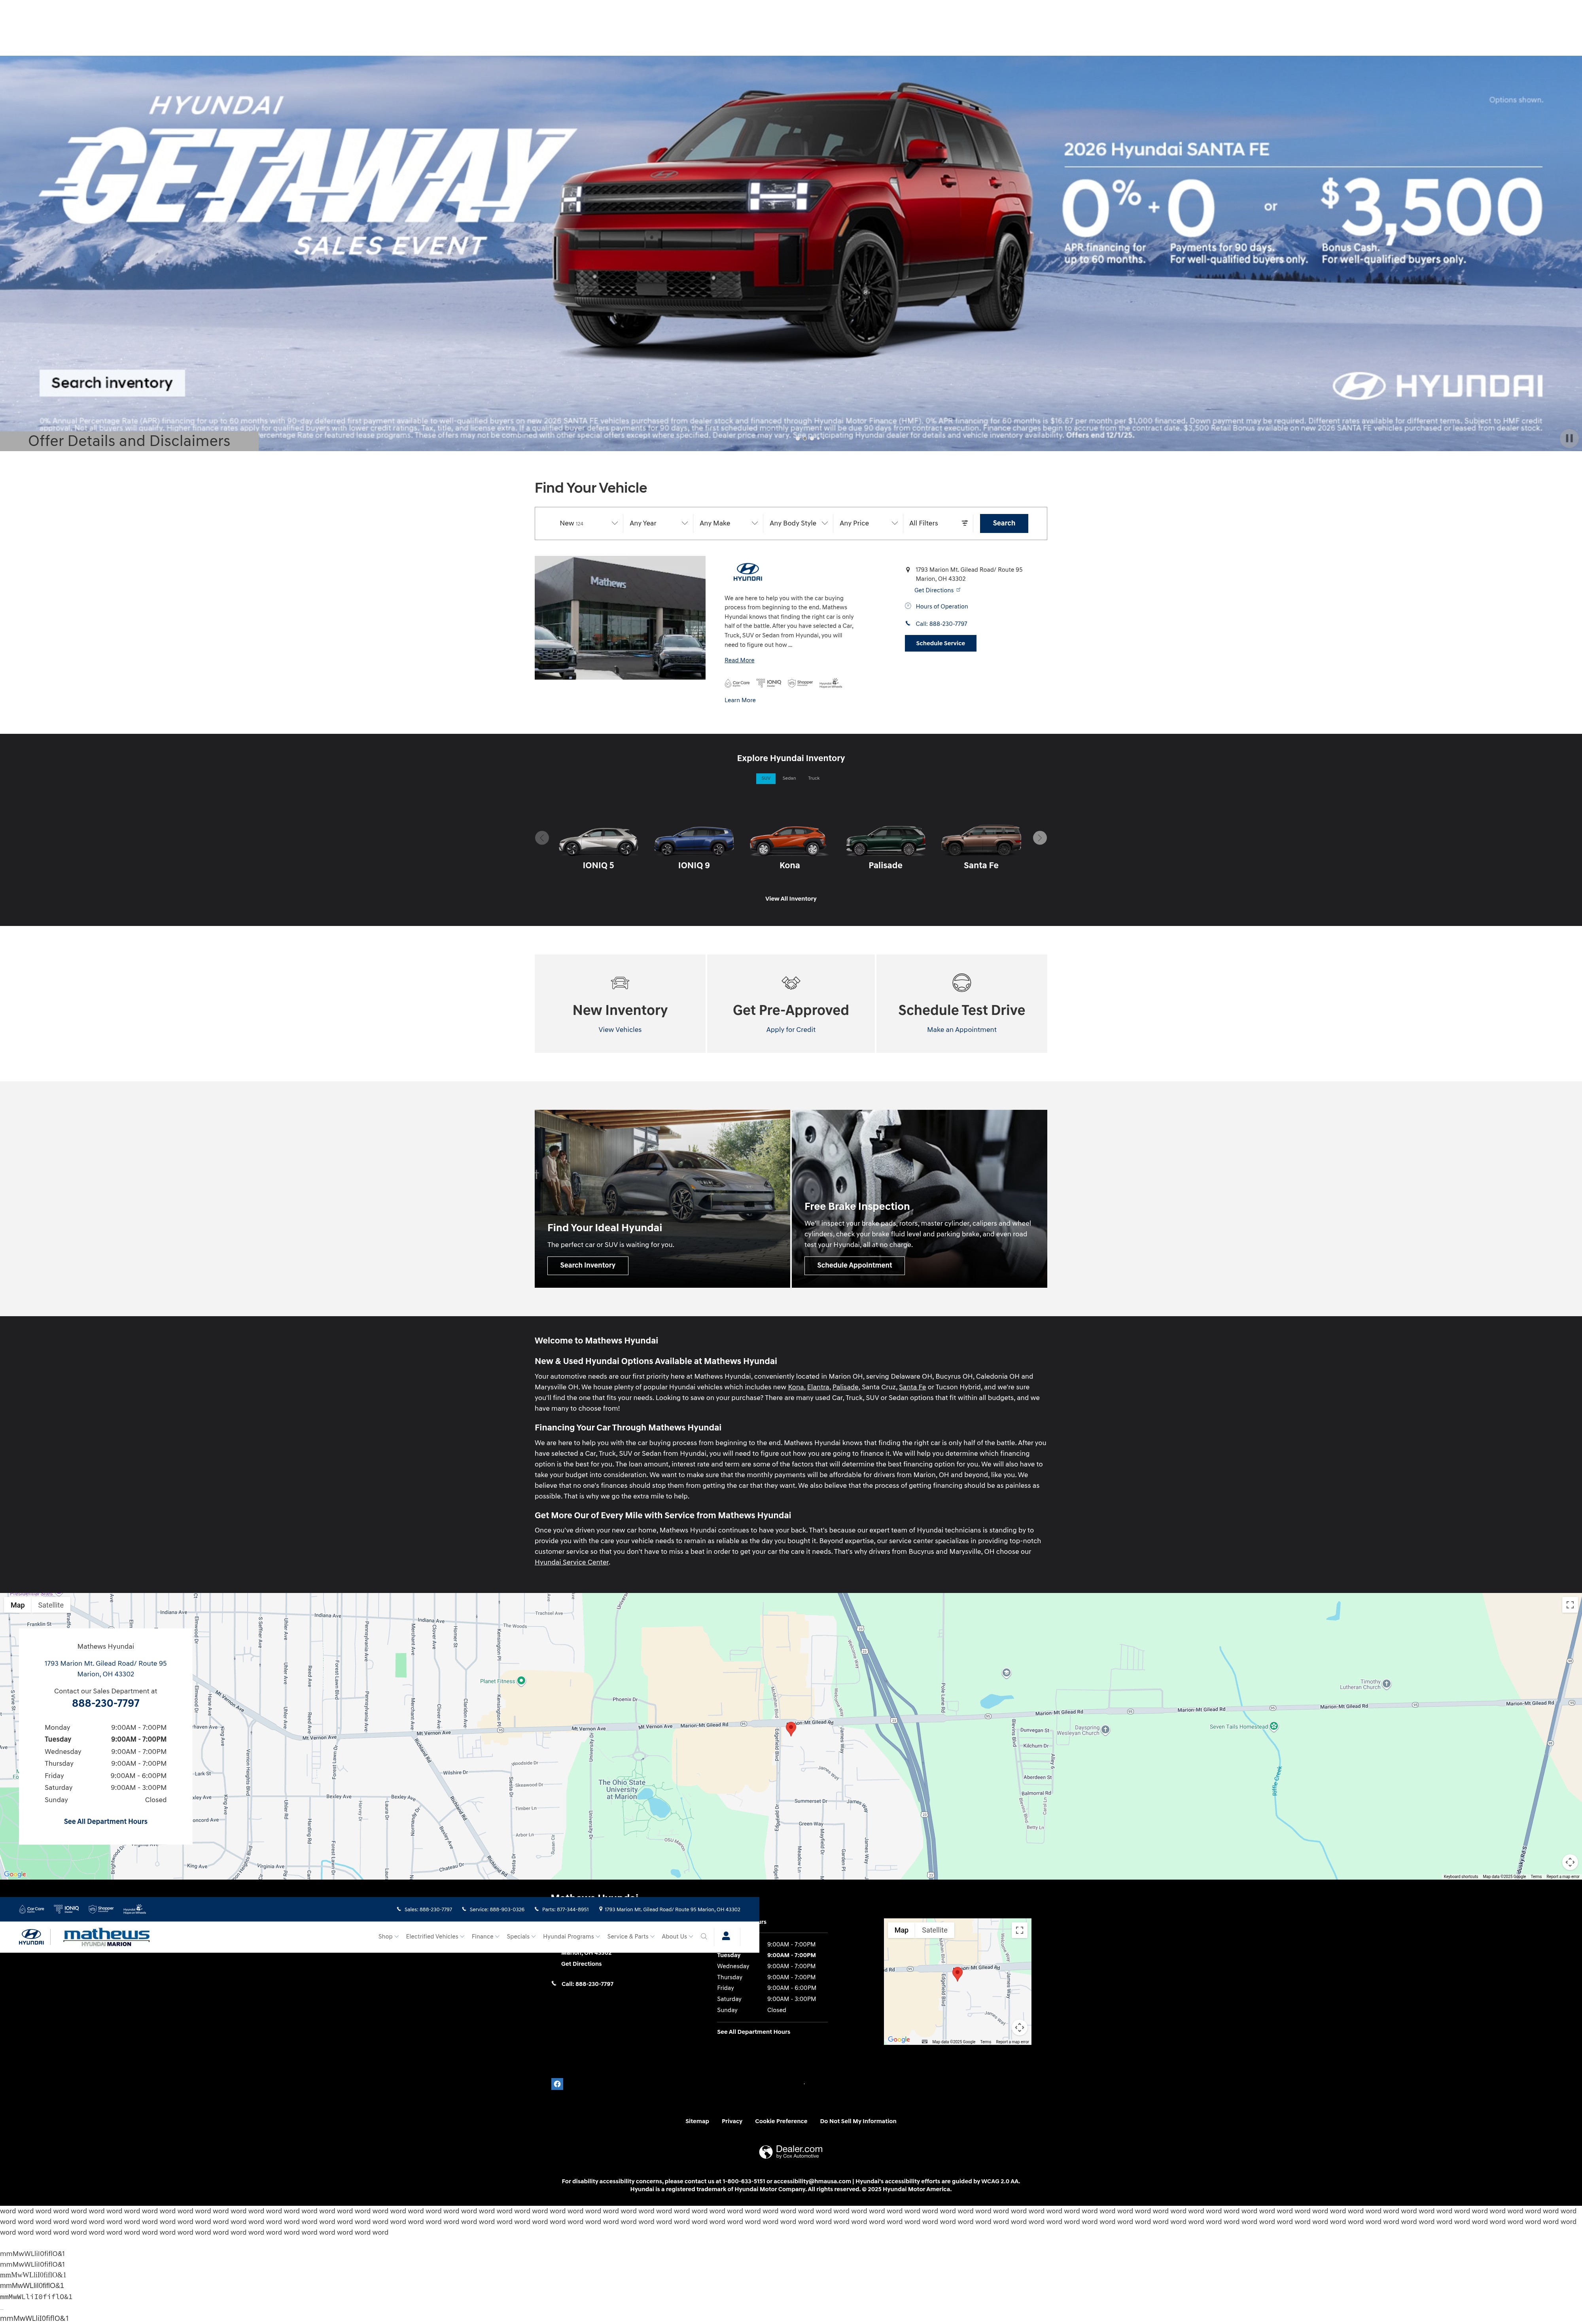Click the Cookie Preference footer link
The image size is (1582, 2324).
pyautogui.click(x=780, y=2121)
